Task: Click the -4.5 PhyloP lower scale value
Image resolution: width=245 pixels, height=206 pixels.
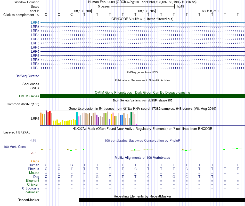Action: [34, 153]
